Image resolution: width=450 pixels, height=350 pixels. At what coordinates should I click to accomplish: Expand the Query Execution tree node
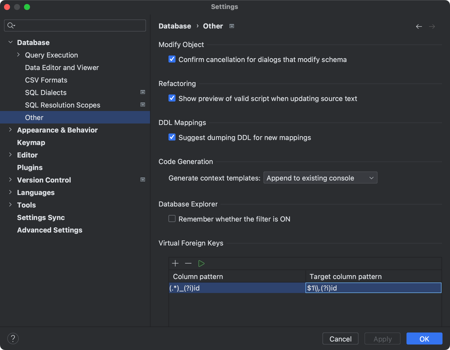coord(18,55)
